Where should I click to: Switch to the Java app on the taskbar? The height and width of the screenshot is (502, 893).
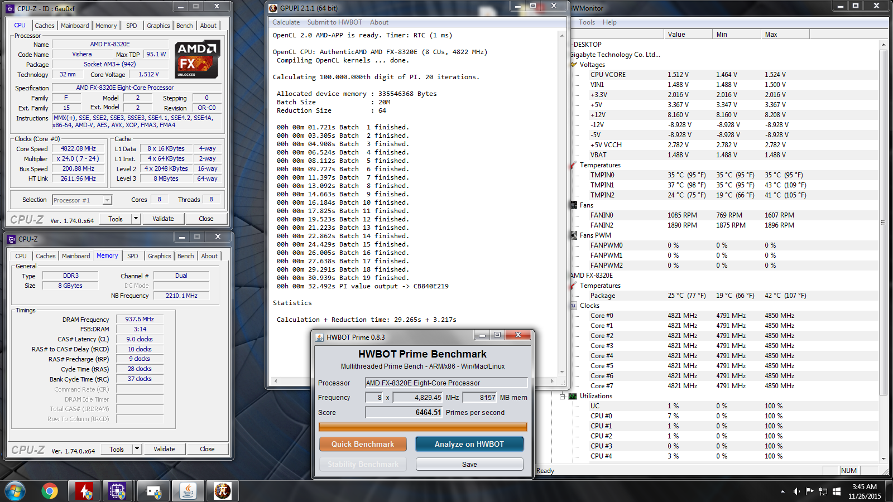[x=188, y=491]
